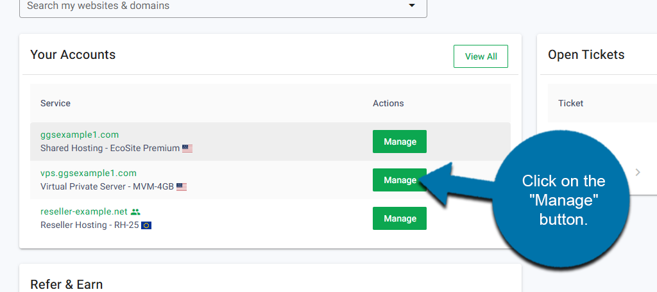Click the Service column header
The width and height of the screenshot is (657, 292).
pos(55,103)
